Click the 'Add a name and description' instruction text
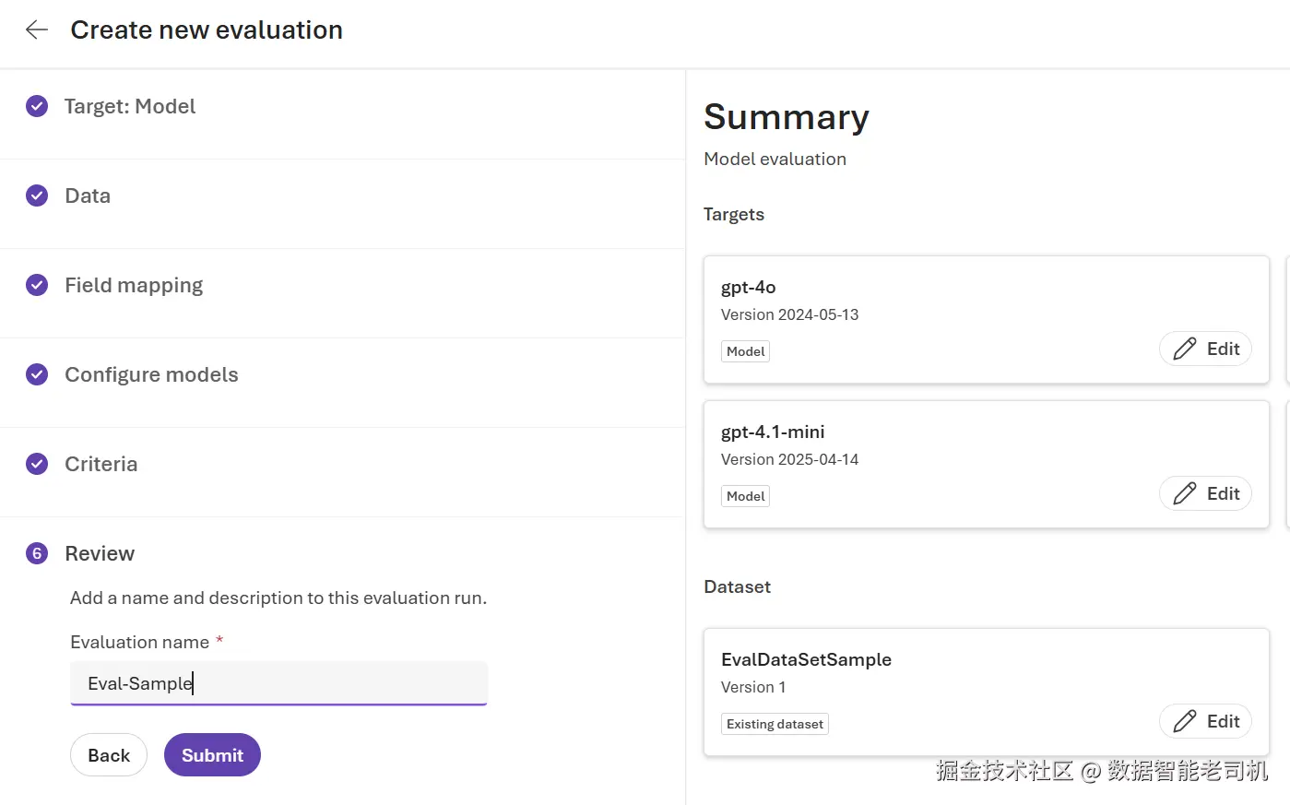Image resolution: width=1290 pixels, height=805 pixels. pyautogui.click(x=278, y=598)
